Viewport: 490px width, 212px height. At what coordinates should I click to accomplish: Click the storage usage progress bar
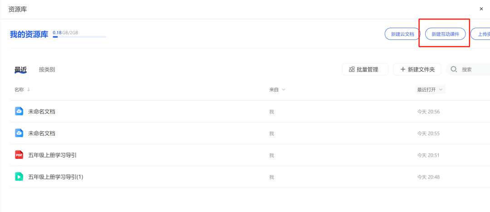pyautogui.click(x=79, y=37)
